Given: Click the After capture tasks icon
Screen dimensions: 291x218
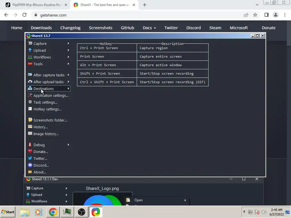Looking at the screenshot, I should tap(30, 75).
